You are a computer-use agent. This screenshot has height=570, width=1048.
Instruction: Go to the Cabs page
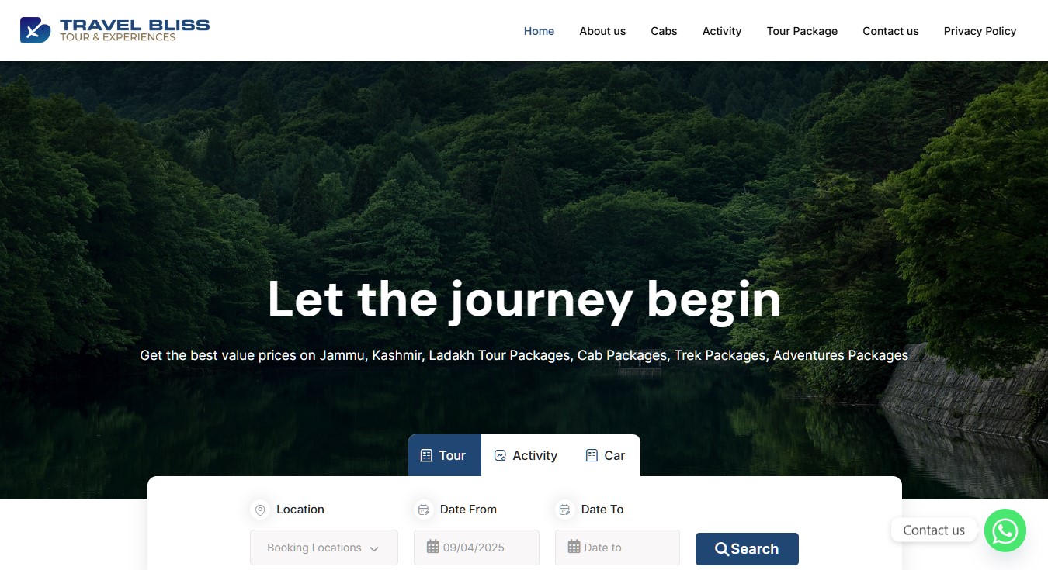664,31
